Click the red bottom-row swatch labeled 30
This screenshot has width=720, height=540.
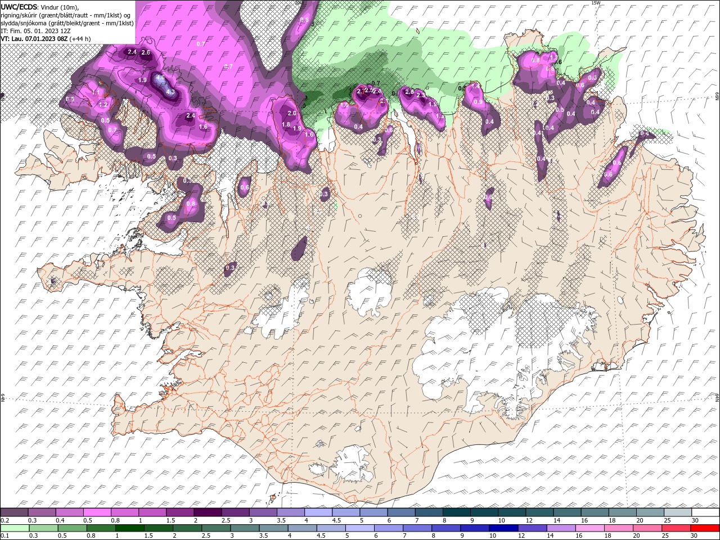pyautogui.click(x=705, y=528)
